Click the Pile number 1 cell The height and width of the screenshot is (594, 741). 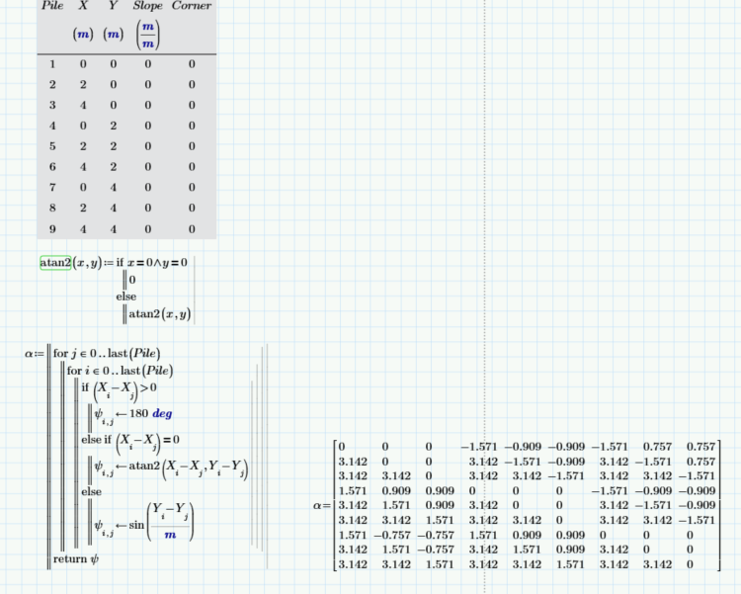pyautogui.click(x=53, y=65)
